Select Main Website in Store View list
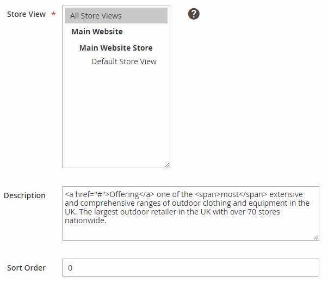 pyautogui.click(x=97, y=32)
